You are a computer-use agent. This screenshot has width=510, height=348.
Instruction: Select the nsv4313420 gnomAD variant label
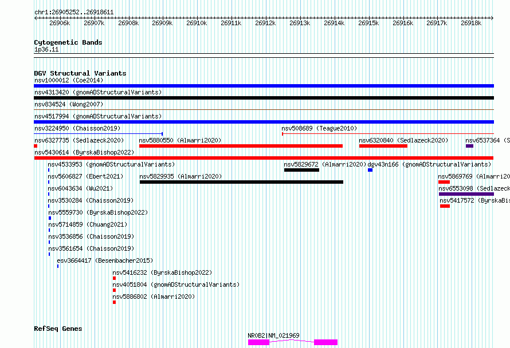[98, 92]
